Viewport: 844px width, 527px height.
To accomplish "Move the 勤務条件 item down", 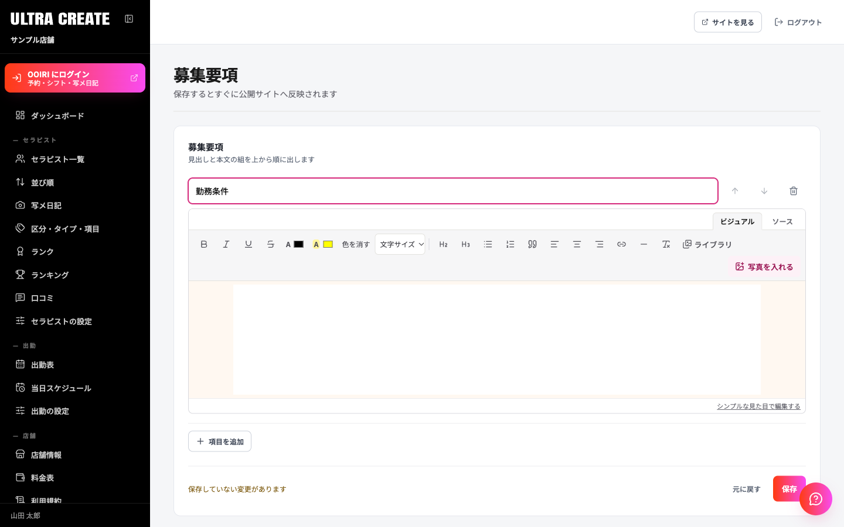I will (764, 191).
